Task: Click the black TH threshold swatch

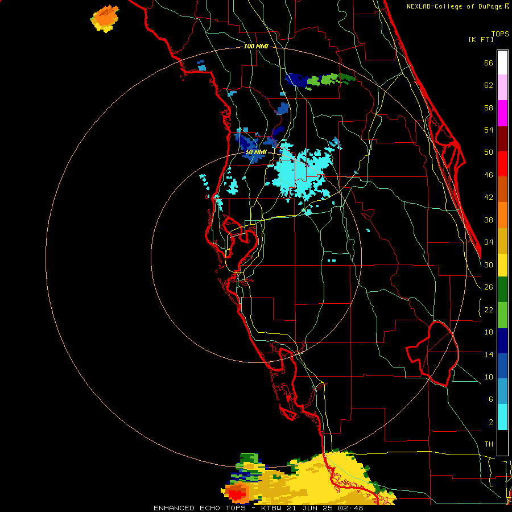Action: tap(502, 443)
